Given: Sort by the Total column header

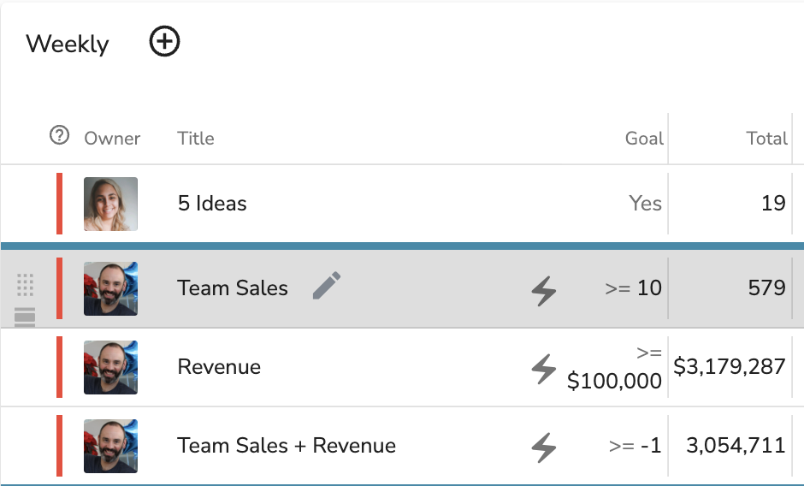Looking at the screenshot, I should [x=766, y=138].
